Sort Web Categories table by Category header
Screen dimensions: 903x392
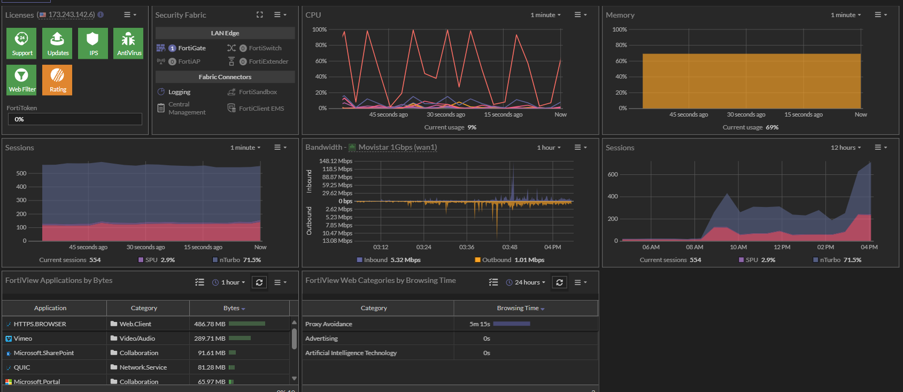pos(378,308)
